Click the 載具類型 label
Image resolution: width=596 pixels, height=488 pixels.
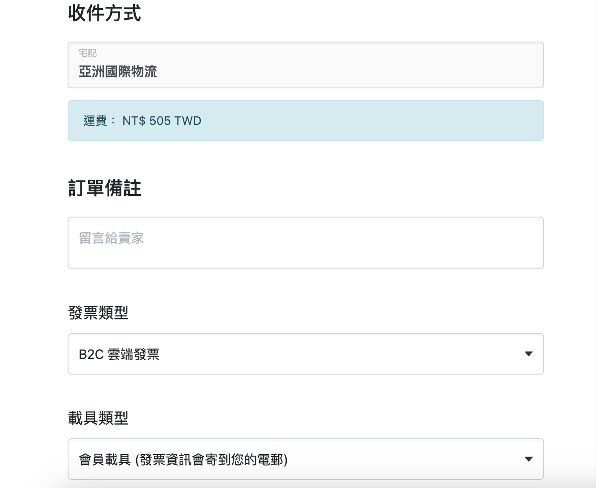click(98, 419)
